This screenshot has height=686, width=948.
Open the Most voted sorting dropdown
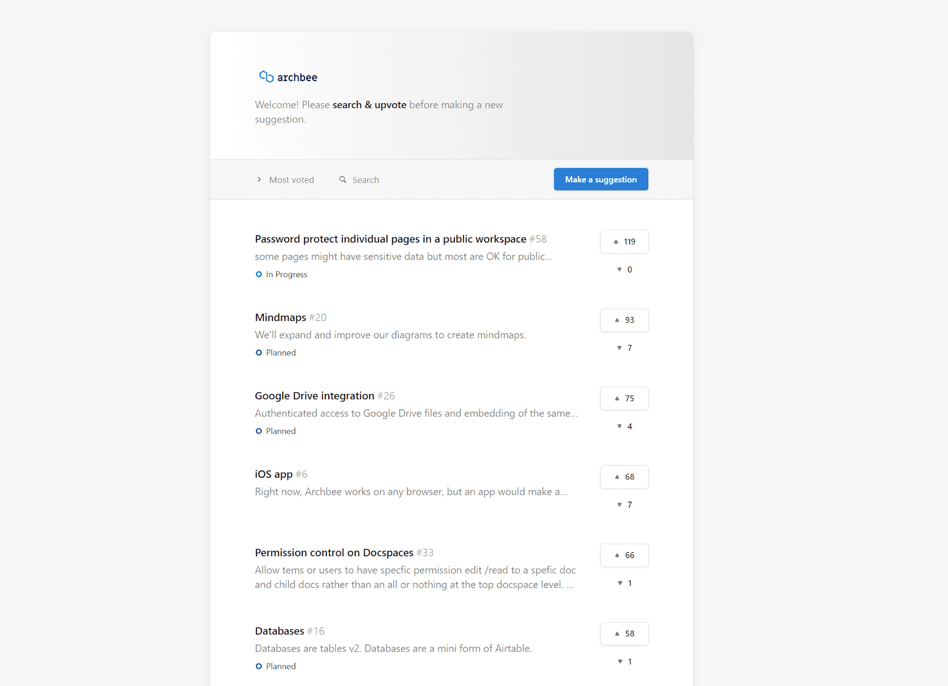[292, 180]
